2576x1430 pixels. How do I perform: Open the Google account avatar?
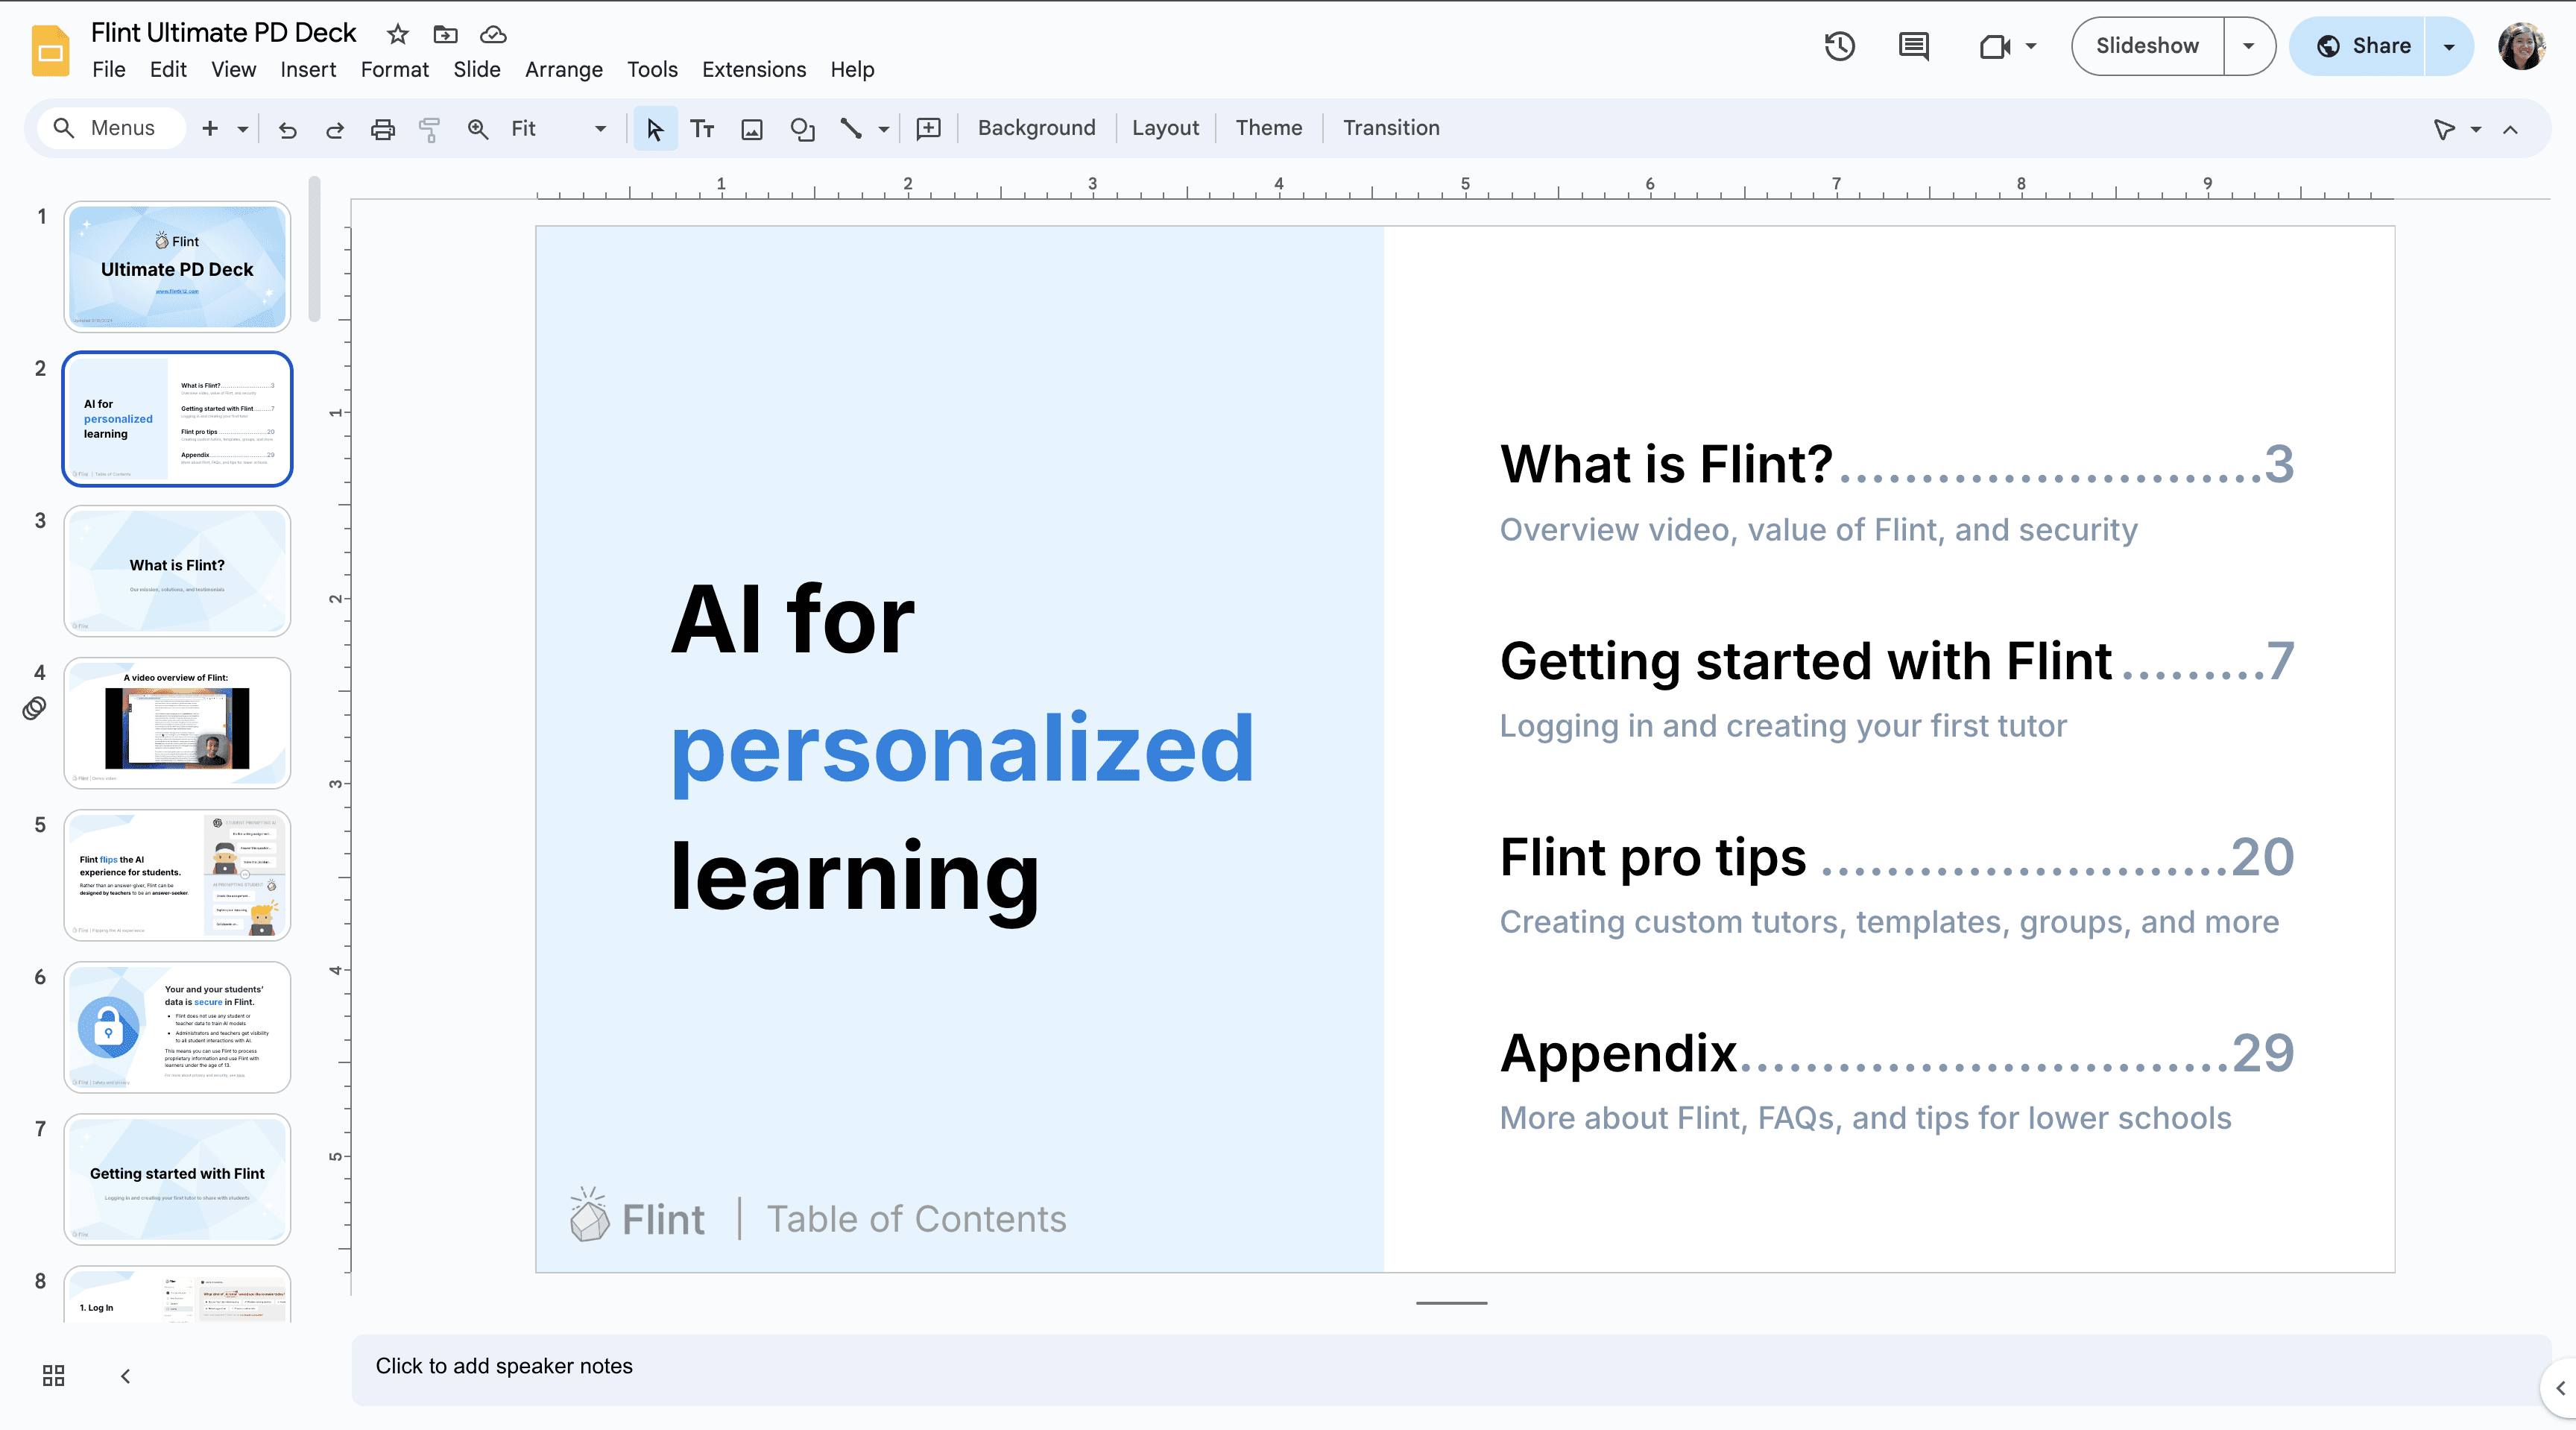pyautogui.click(x=2522, y=46)
